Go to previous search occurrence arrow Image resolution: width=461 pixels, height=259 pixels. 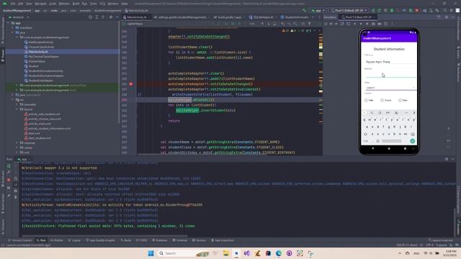point(262,24)
